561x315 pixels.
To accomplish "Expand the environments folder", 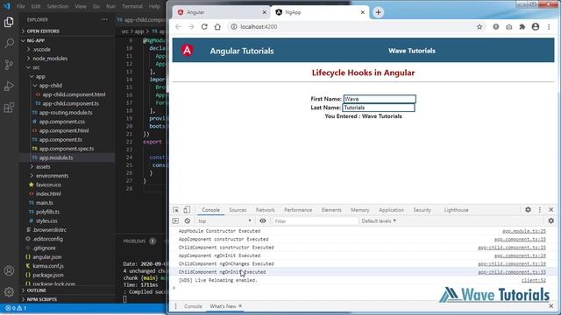I will 52,175.
